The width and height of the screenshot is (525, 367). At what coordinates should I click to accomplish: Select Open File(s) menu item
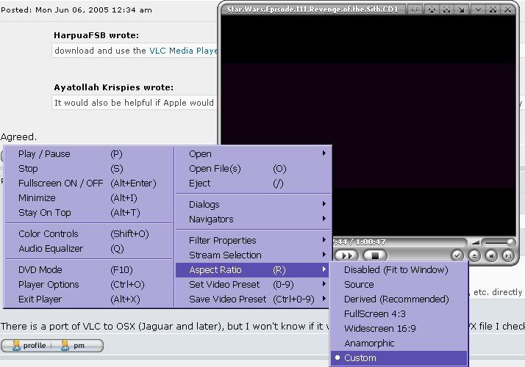253,169
